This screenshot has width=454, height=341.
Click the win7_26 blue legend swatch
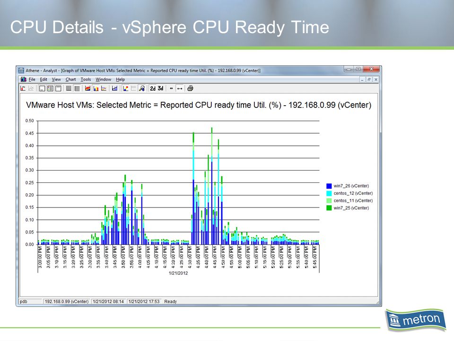click(329, 186)
